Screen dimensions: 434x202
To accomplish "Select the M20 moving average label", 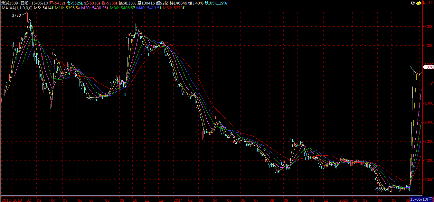I will tap(93, 8).
